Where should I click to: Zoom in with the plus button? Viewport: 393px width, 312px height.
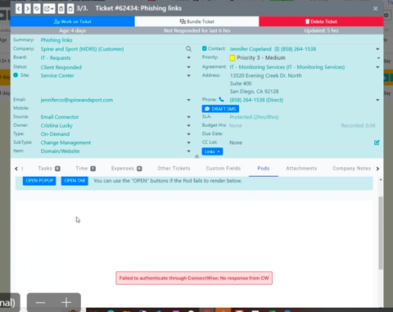point(66,302)
